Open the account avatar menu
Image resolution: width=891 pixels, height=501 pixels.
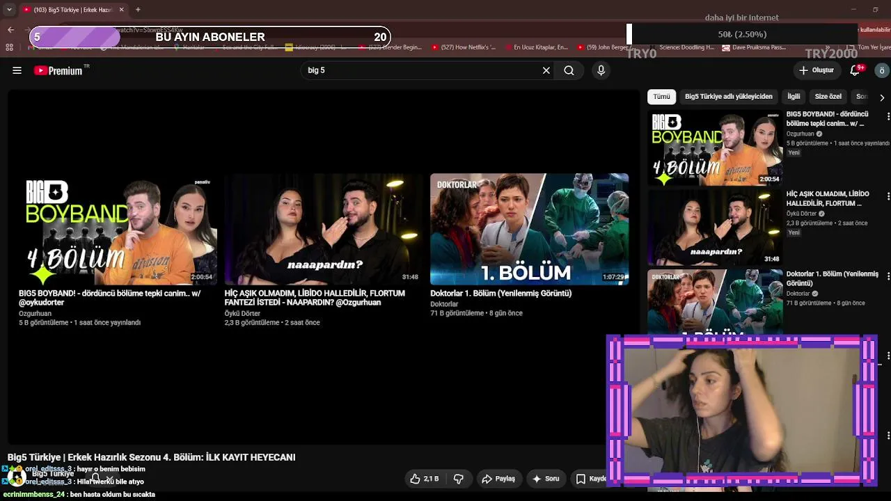coord(882,70)
